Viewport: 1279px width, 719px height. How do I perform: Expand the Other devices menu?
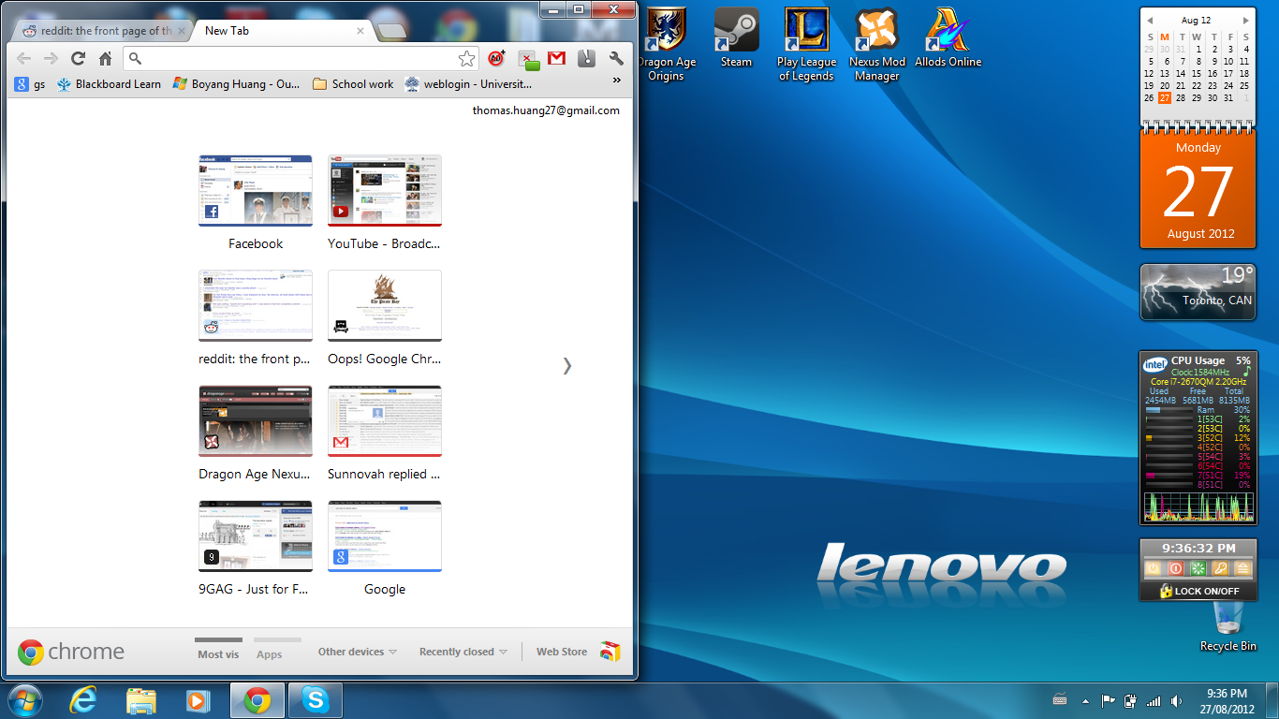pyautogui.click(x=358, y=652)
